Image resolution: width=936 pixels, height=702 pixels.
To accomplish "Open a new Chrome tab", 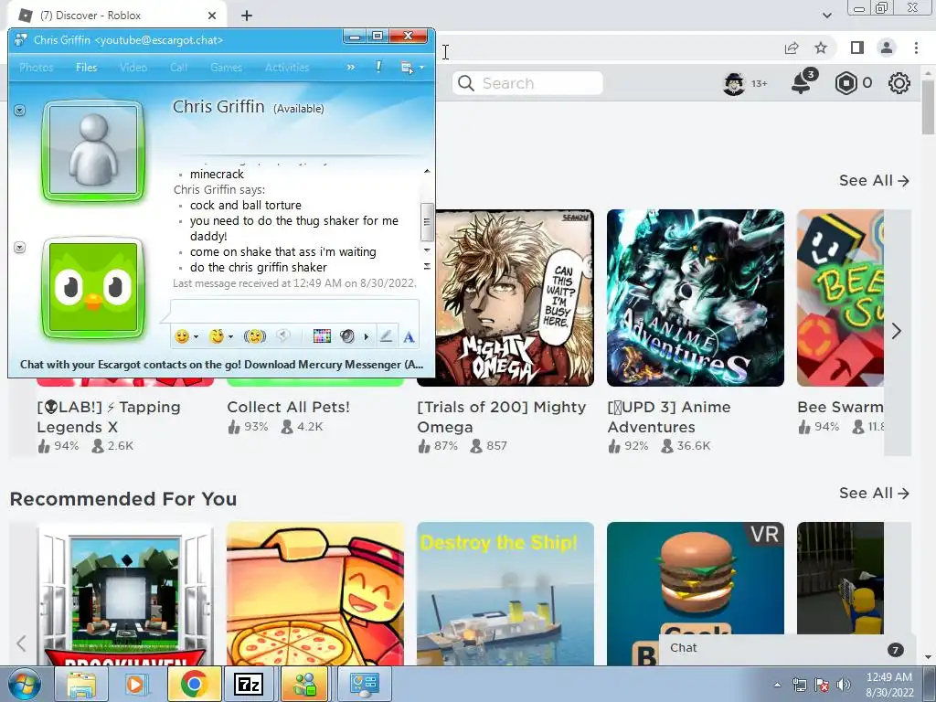I will [x=247, y=16].
